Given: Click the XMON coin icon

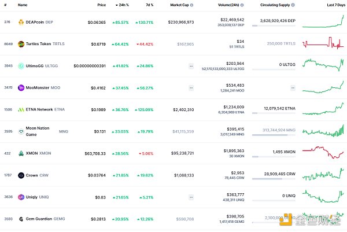Looking at the screenshot, I should 21,153.
